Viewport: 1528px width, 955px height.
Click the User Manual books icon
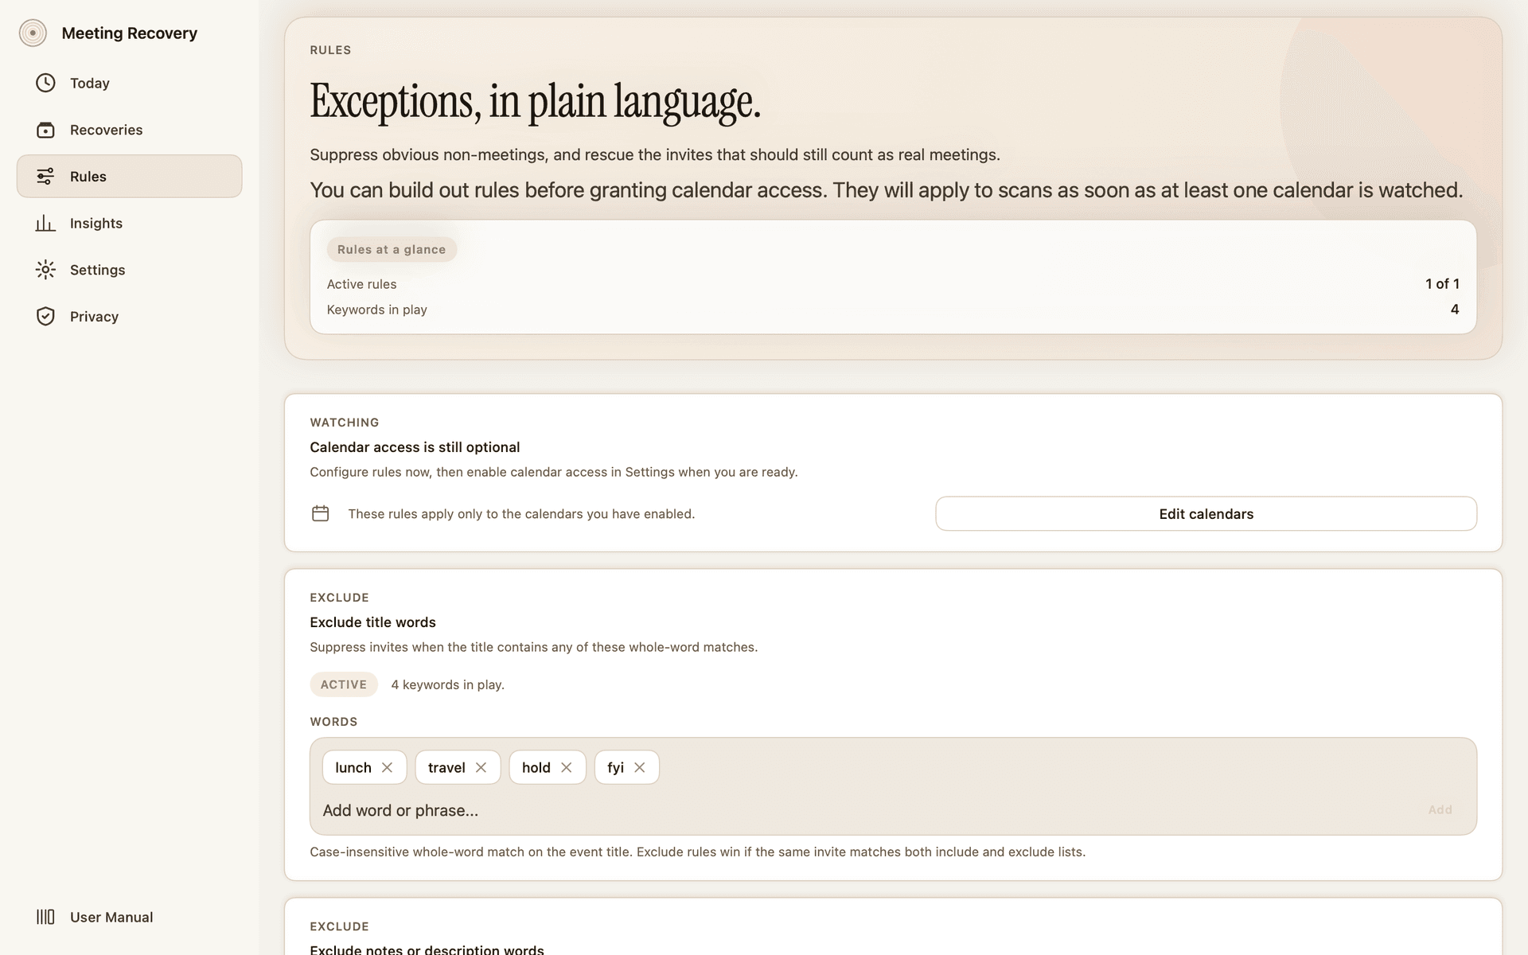45,917
